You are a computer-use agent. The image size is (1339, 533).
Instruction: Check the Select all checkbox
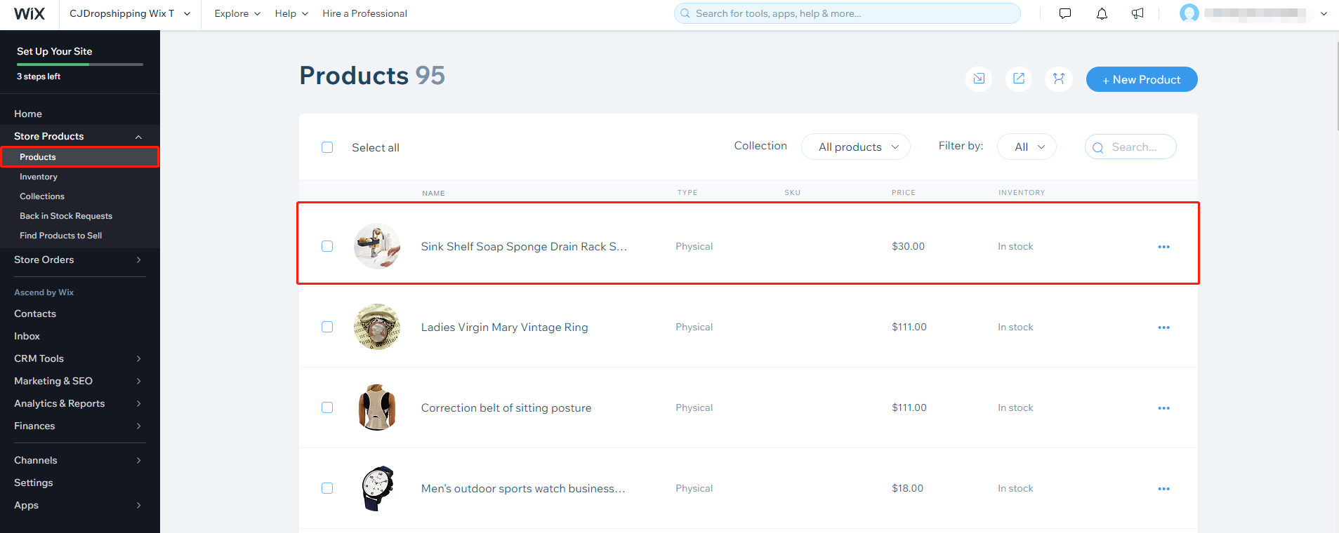[x=327, y=147]
